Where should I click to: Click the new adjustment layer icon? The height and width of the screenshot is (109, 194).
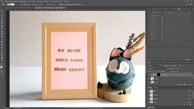(x=182, y=85)
